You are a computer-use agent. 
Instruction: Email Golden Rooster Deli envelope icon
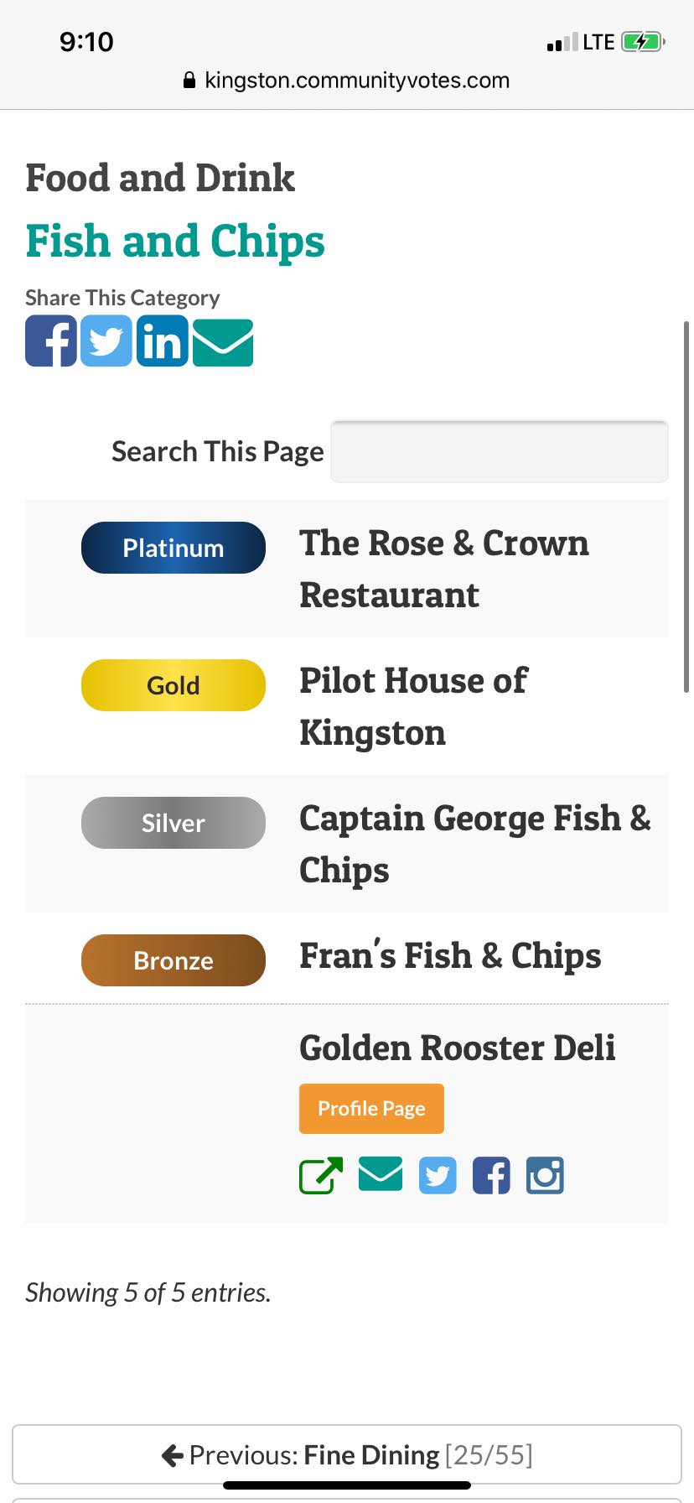[381, 1174]
